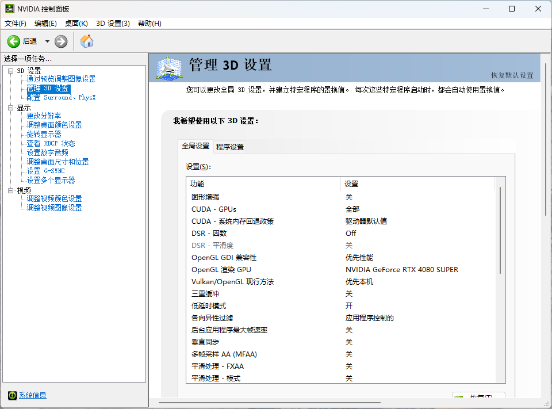Click the 恢复(T) button

point(479,397)
